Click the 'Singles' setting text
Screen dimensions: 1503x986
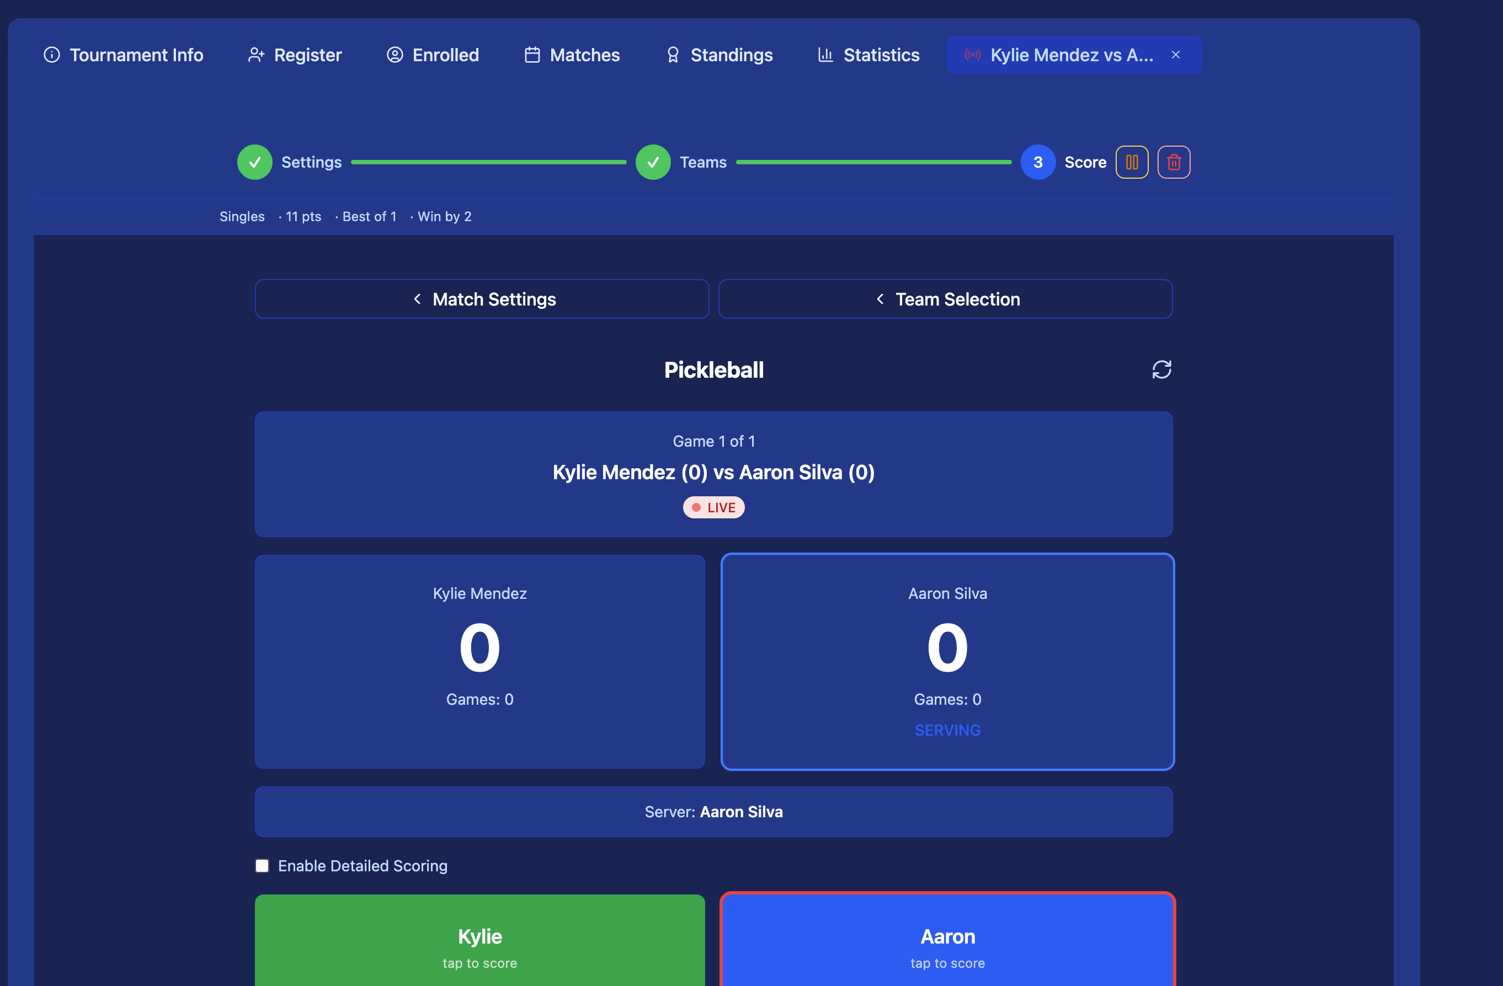pos(242,217)
